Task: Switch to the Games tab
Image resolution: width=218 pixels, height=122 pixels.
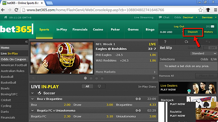Action: (133, 30)
